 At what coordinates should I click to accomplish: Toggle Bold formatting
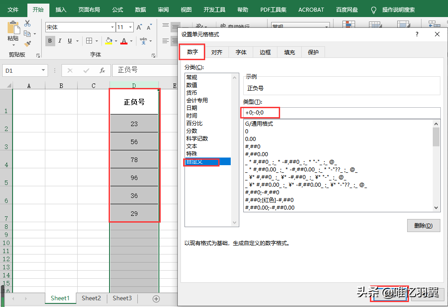(50, 41)
